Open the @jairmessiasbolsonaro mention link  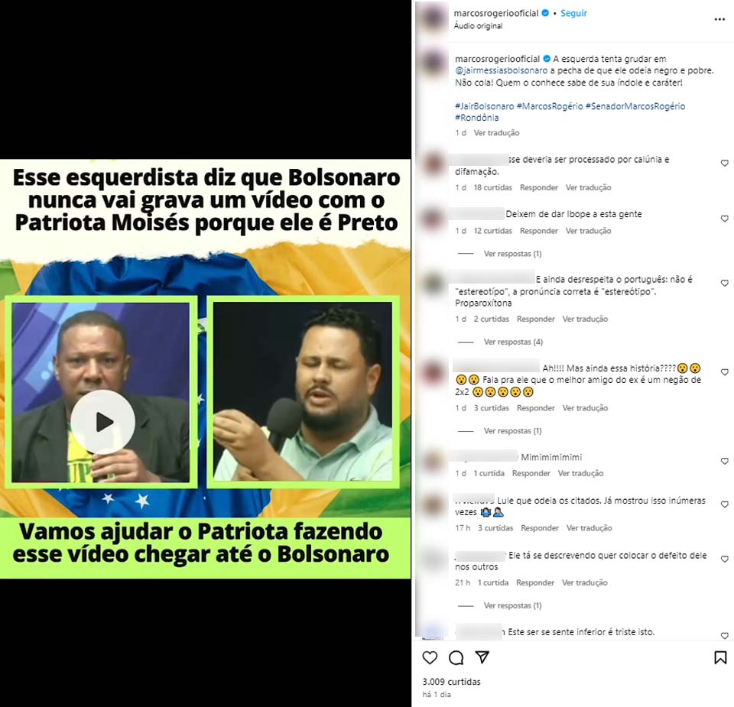point(502,70)
